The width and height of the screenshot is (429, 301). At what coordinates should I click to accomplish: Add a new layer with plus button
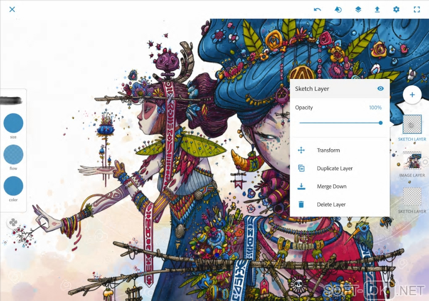[x=412, y=95]
